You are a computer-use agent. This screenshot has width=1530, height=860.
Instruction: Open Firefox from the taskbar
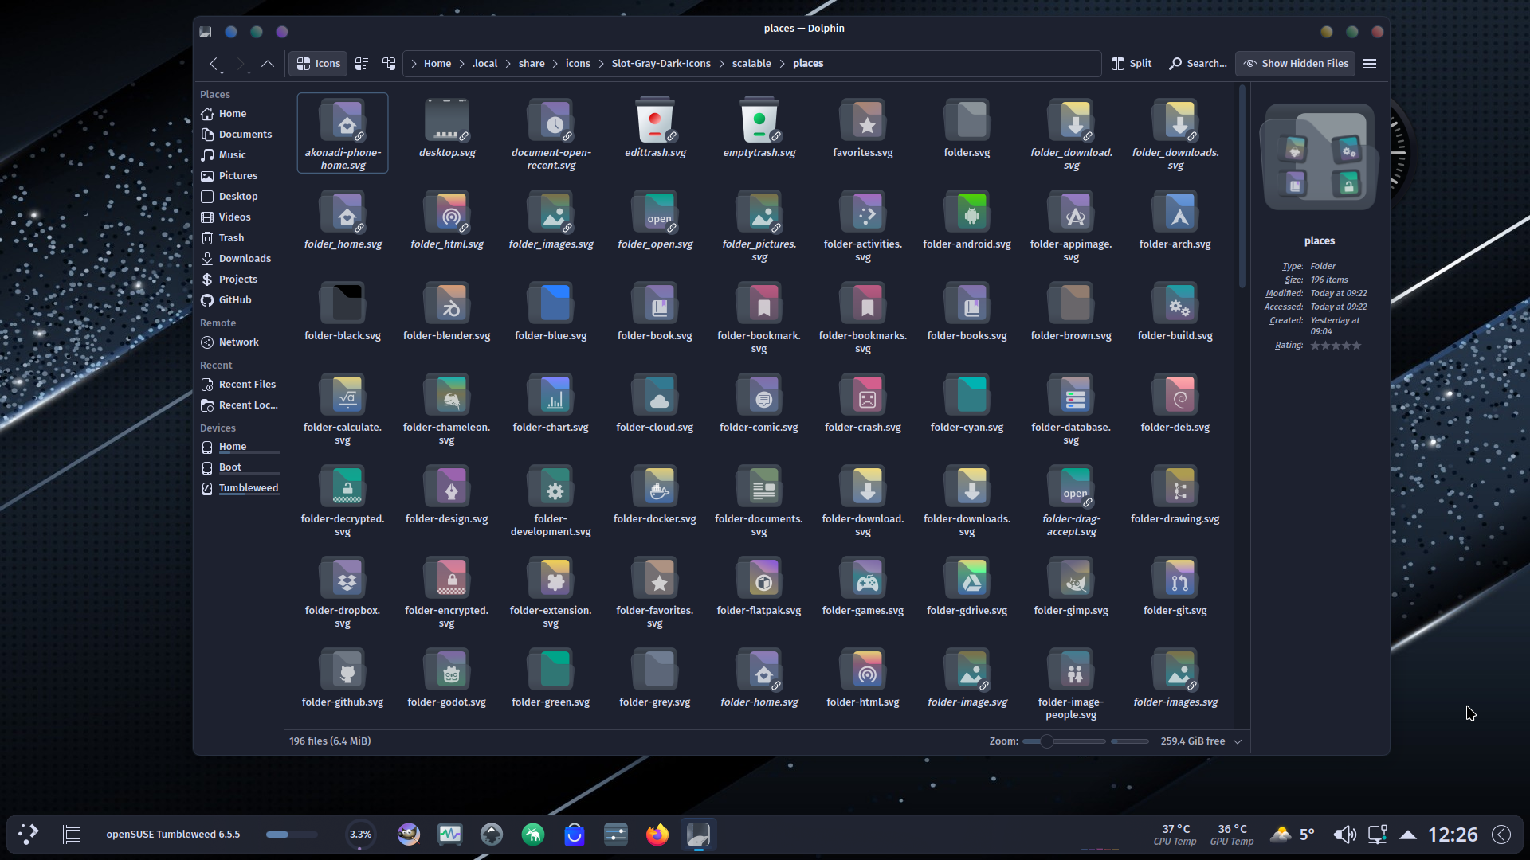(657, 835)
